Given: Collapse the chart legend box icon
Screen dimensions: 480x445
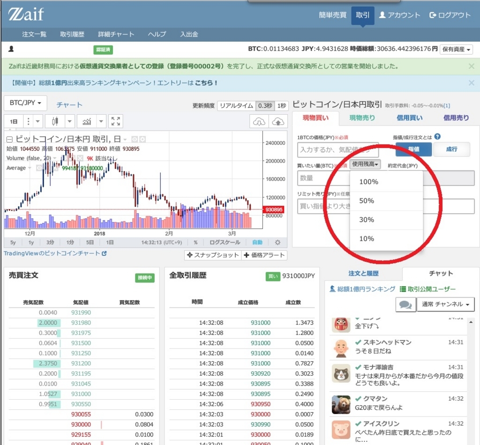Looking at the screenshot, I should tap(9, 140).
